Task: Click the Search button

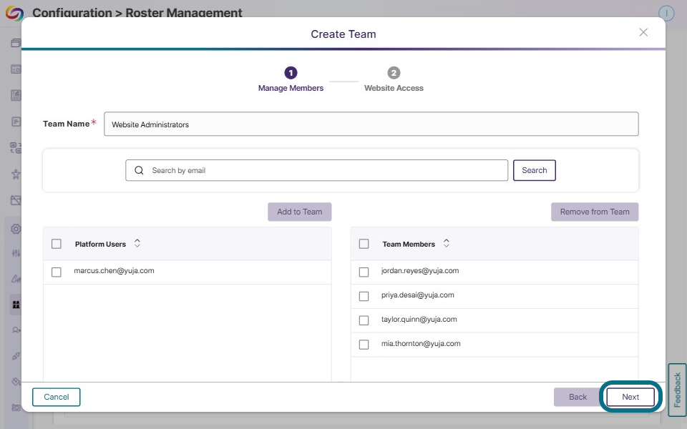Action: 534,170
